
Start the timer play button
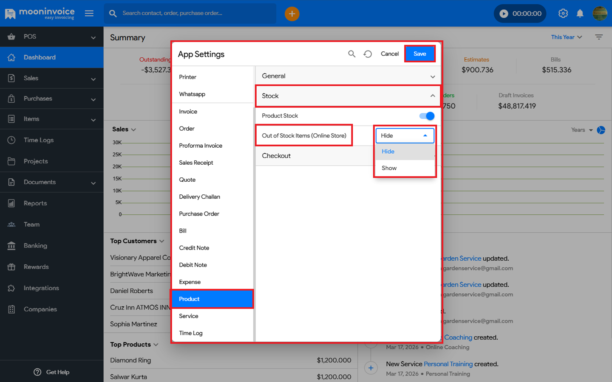(x=504, y=14)
